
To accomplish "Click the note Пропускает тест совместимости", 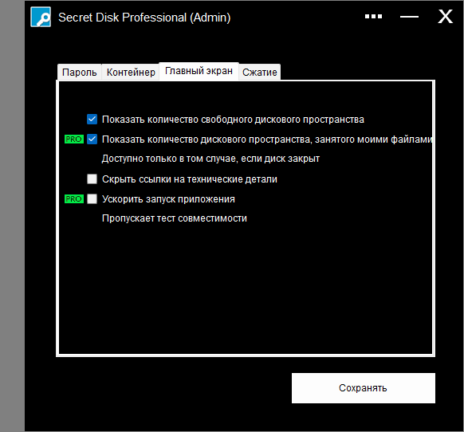I will click(175, 218).
